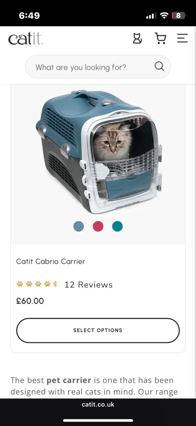Select the blue-grey color swatch
Viewport: 196px width, 426px height.
point(78,226)
